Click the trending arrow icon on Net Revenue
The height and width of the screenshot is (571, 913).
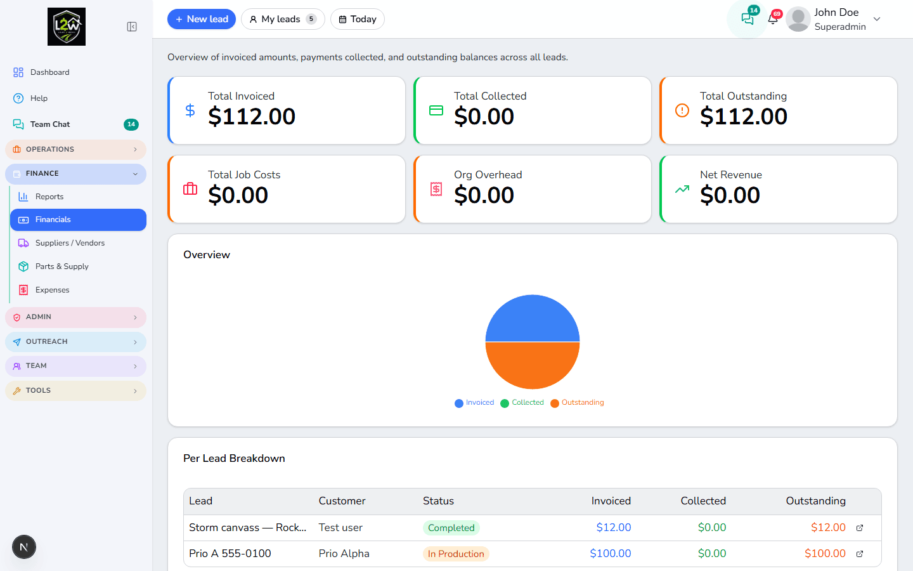pos(682,189)
